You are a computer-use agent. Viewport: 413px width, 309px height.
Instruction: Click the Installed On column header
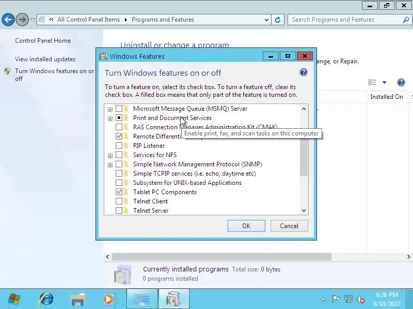pos(387,97)
